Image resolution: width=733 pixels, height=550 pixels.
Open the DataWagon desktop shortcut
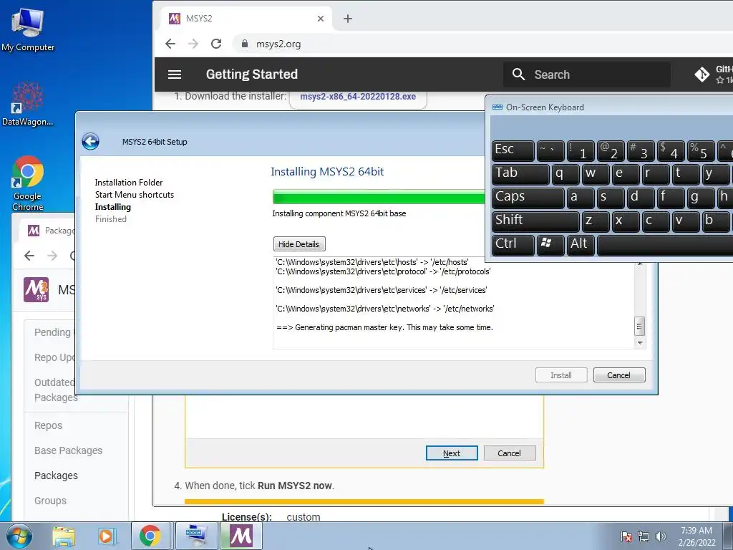pos(28,104)
